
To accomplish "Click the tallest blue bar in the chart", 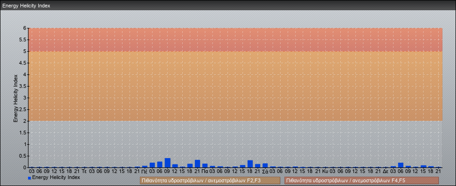I will click(167, 163).
